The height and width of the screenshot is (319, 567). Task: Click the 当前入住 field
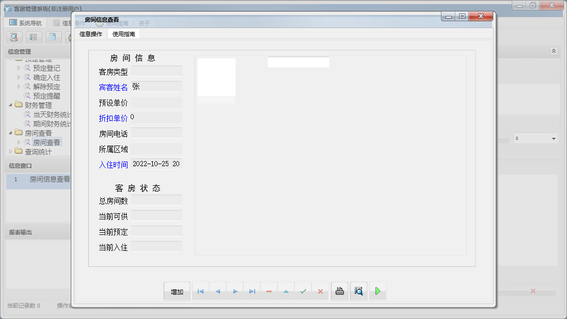[x=156, y=247]
